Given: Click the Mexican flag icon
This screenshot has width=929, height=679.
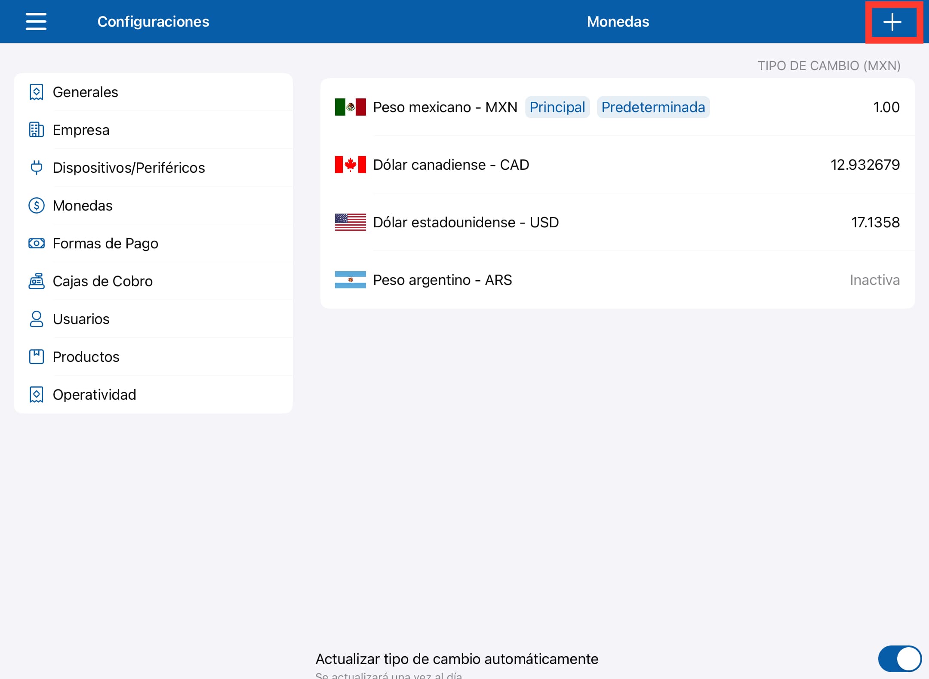Looking at the screenshot, I should [x=351, y=107].
